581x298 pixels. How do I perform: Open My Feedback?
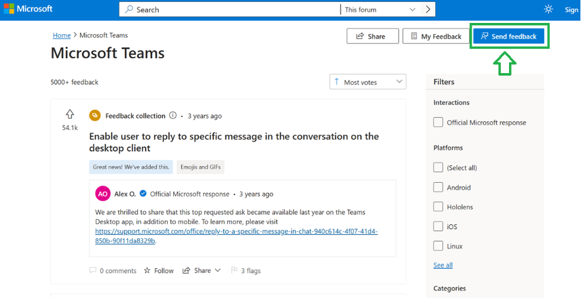click(436, 36)
